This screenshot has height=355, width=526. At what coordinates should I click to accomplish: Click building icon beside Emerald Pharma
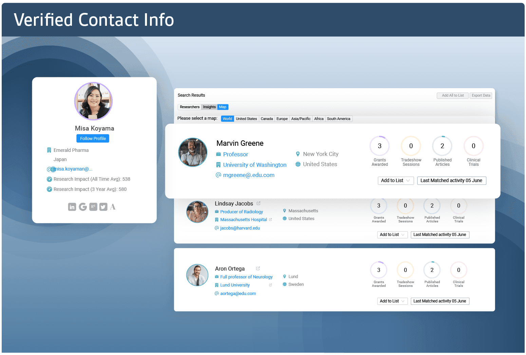tap(49, 150)
